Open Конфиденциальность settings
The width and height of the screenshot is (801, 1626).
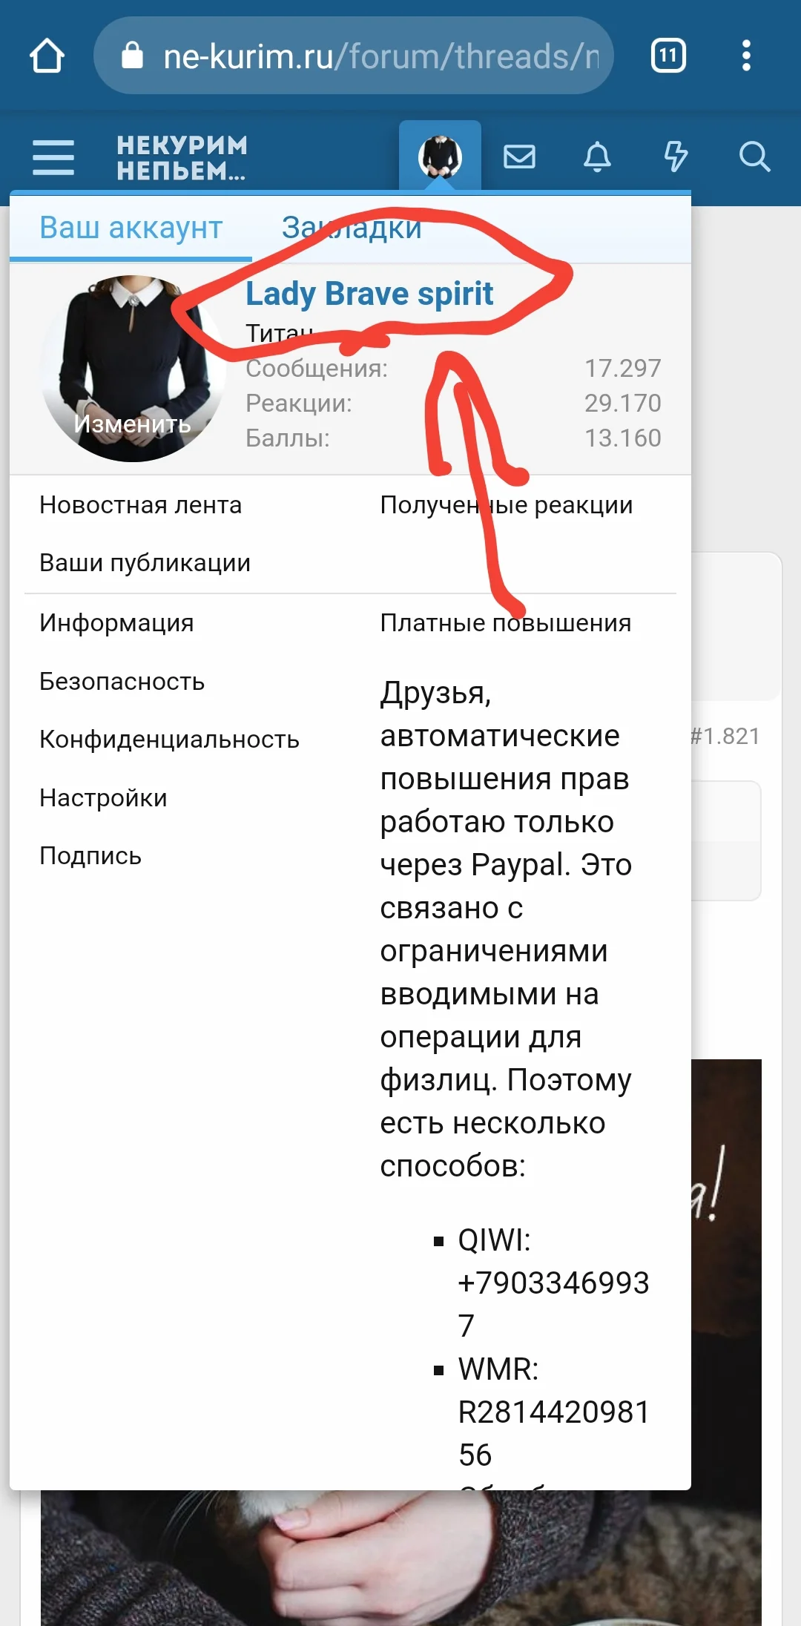[170, 740]
